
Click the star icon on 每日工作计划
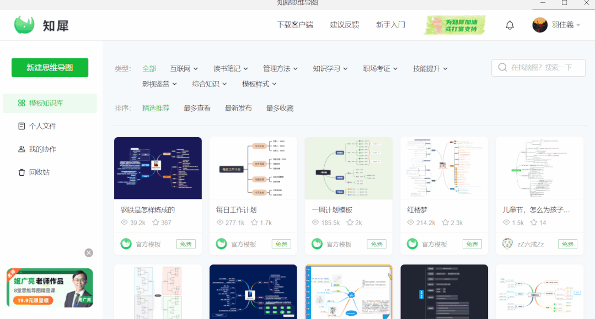click(254, 222)
